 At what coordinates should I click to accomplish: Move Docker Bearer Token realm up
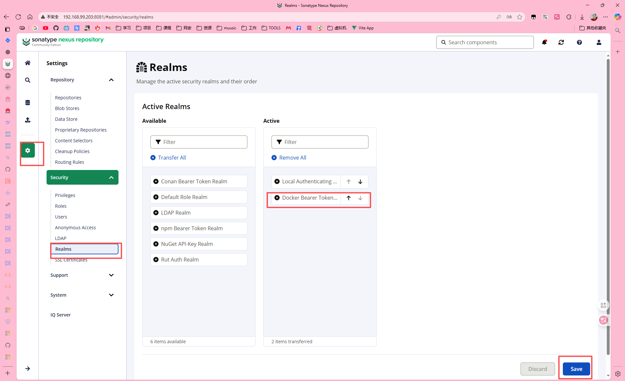point(349,198)
